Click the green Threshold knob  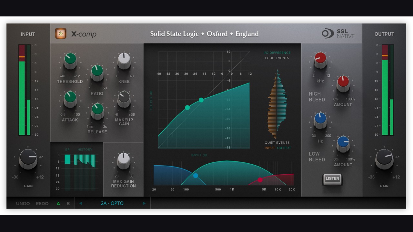(x=70, y=61)
